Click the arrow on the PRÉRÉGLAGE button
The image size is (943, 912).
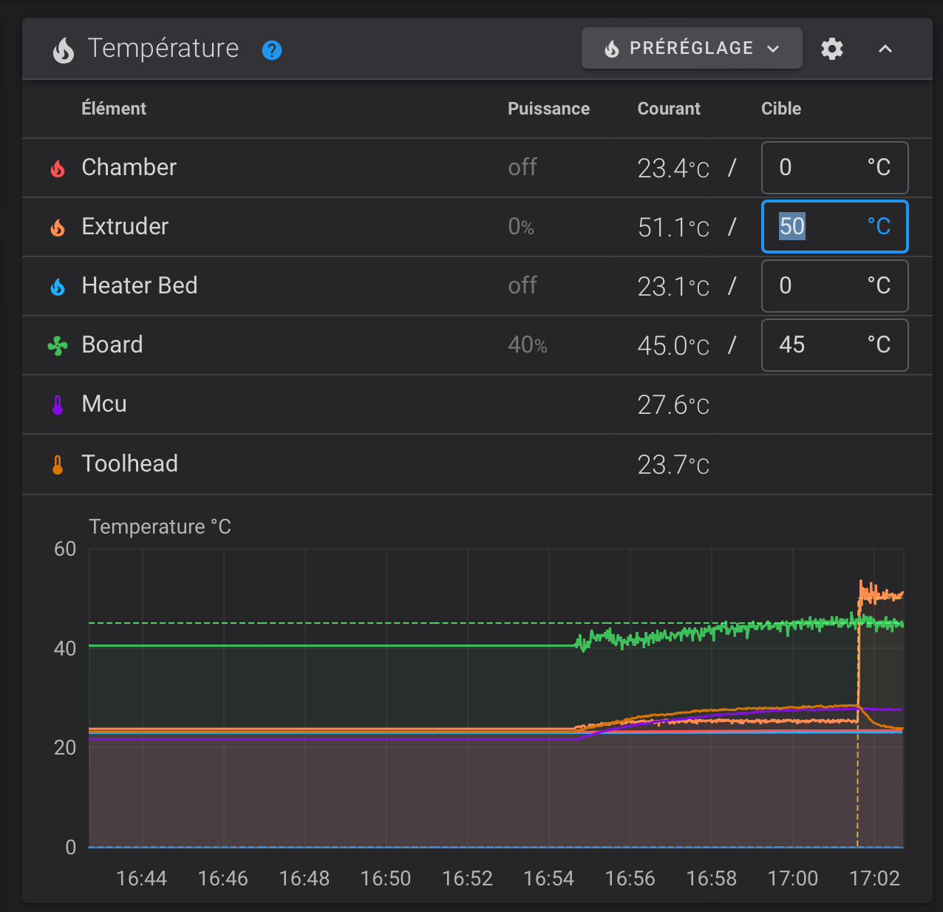pos(773,49)
